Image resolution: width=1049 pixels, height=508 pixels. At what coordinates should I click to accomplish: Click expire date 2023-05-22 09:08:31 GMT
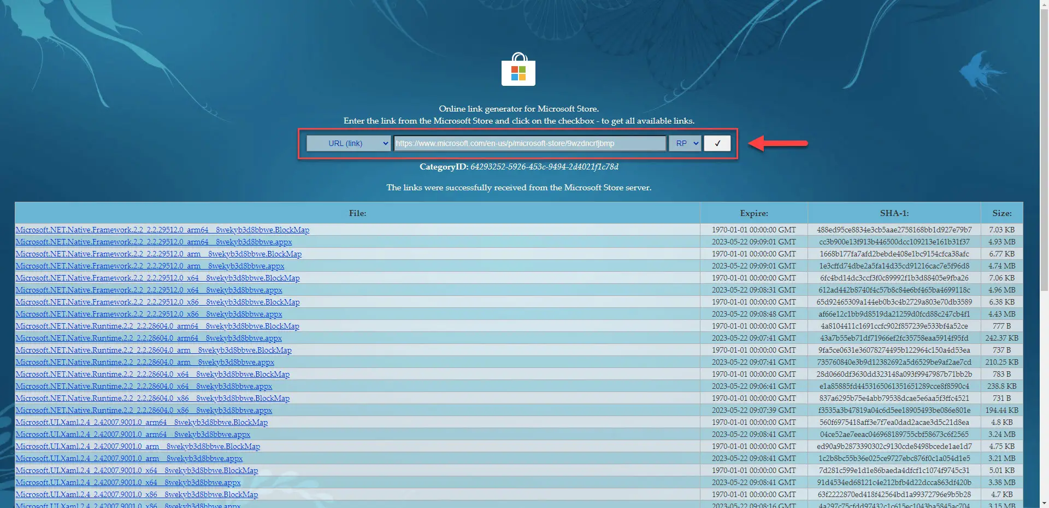tap(753, 290)
